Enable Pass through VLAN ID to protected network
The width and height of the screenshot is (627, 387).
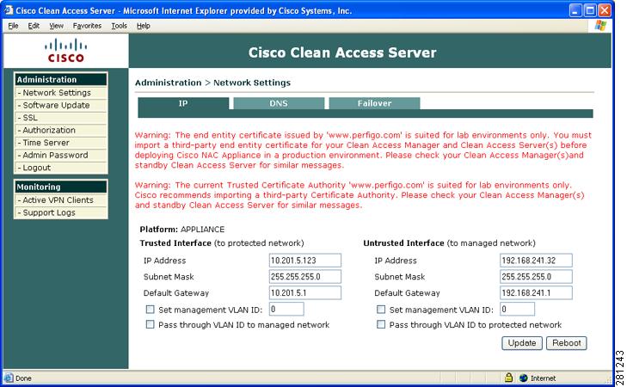381,324
